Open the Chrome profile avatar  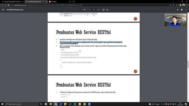click(184, 5)
